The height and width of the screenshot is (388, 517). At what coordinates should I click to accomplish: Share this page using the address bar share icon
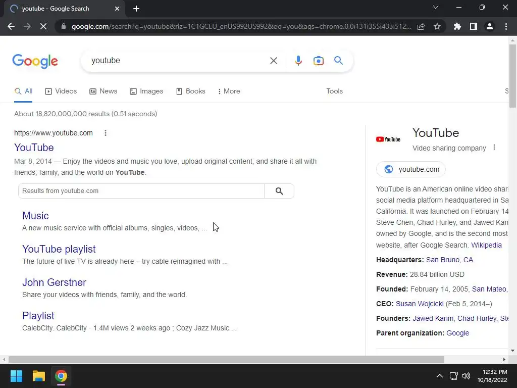coord(421,26)
